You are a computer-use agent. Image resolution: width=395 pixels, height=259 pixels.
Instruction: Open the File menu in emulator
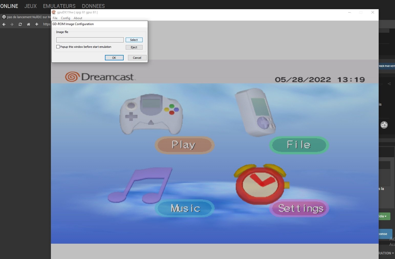(55, 18)
